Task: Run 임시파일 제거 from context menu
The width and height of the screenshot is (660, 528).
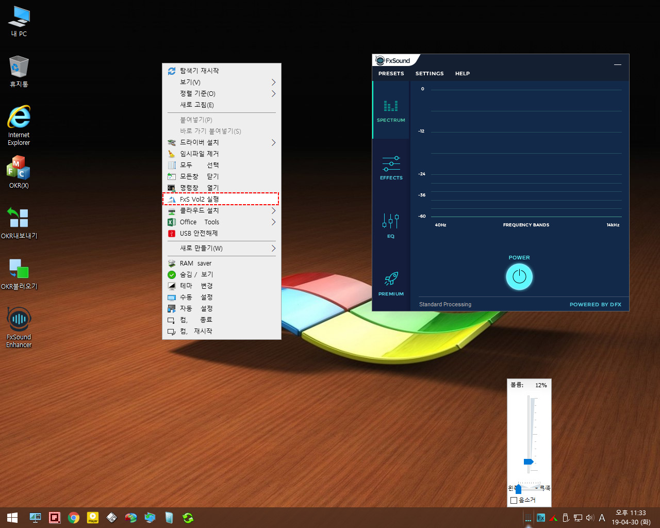Action: coord(222,154)
